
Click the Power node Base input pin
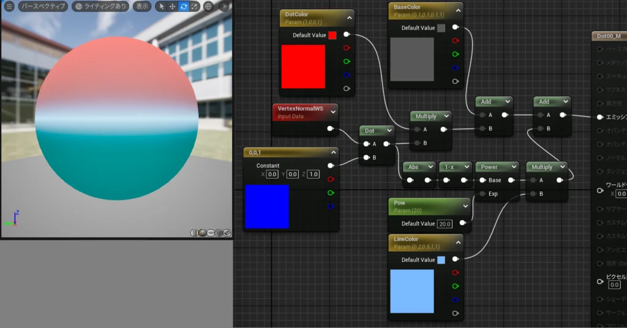pos(482,180)
